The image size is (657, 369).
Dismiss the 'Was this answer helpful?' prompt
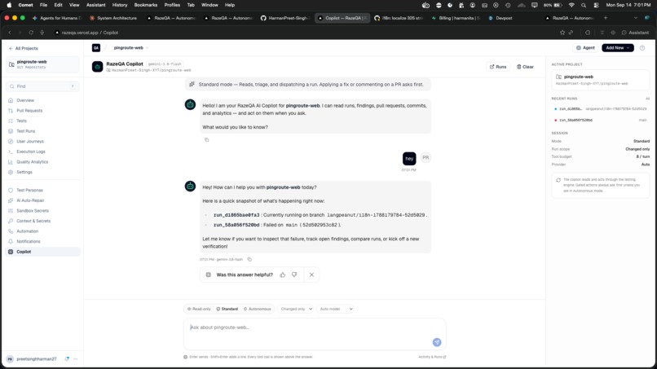pyautogui.click(x=311, y=275)
